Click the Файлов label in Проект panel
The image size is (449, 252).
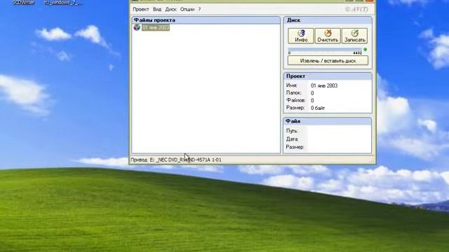point(296,101)
